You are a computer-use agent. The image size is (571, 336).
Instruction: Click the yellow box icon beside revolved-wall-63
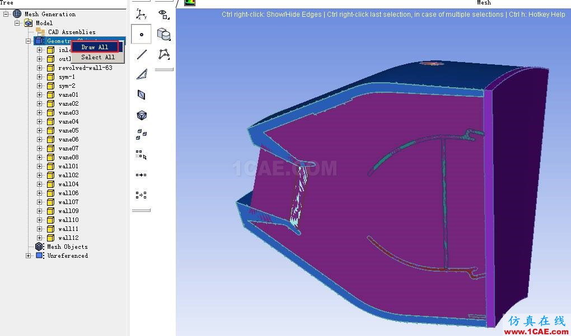(x=50, y=68)
